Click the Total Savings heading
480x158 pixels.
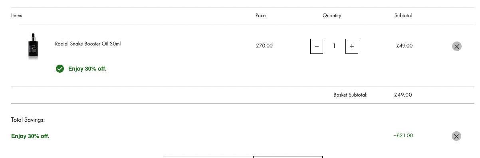(x=28, y=120)
